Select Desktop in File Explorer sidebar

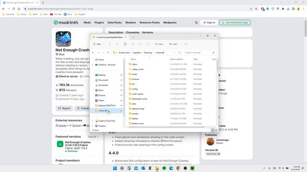click(x=100, y=75)
